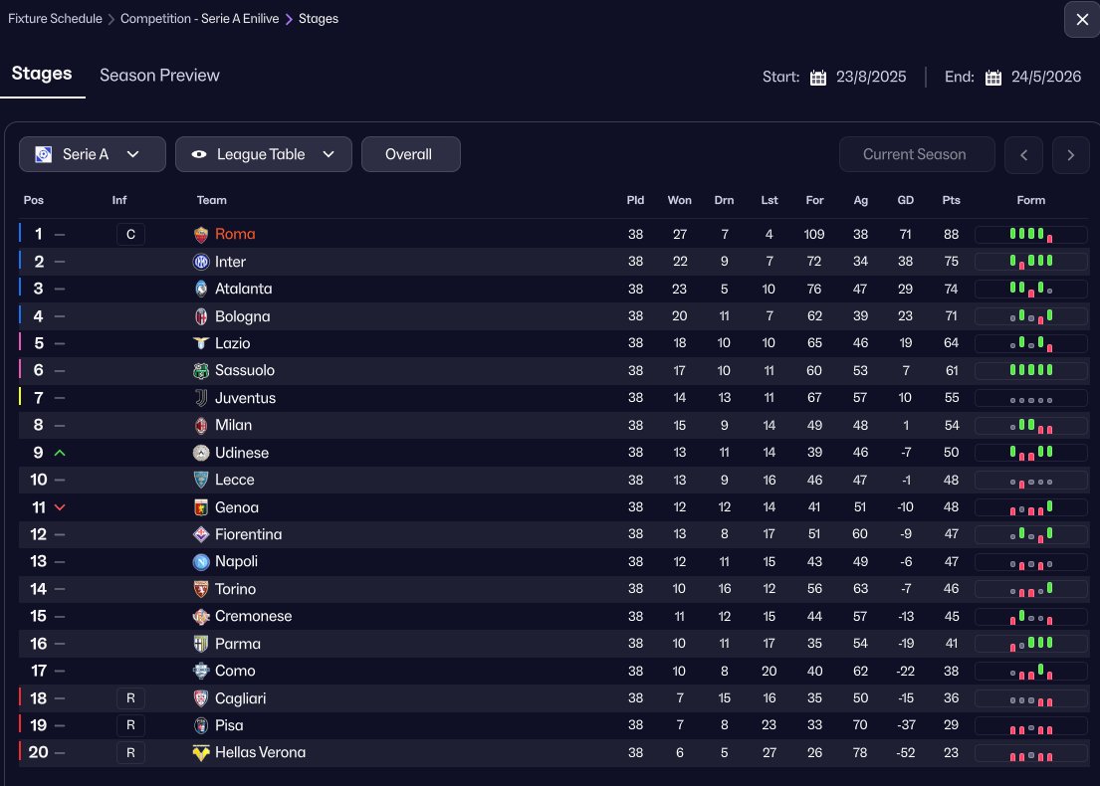The image size is (1100, 786).
Task: Click the Hellas Verona club badge
Action: click(x=201, y=753)
